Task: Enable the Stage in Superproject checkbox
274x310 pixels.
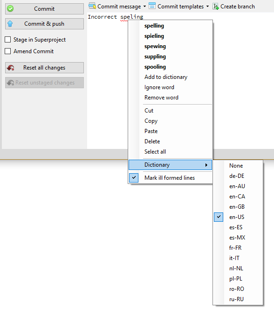Action: coord(8,40)
